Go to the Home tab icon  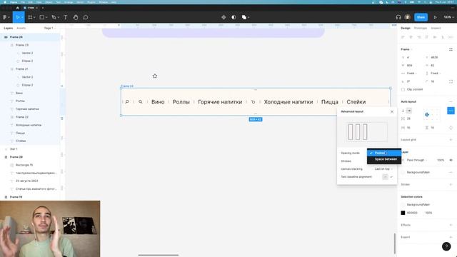click(17, 8)
